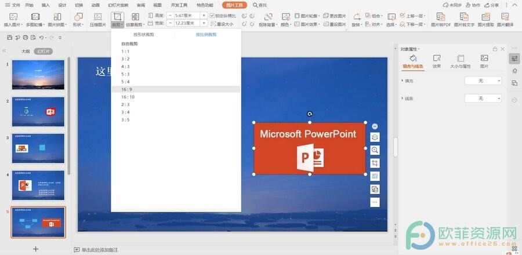Expand the 线条 line section
This screenshot has width=522, height=255.
(403, 99)
